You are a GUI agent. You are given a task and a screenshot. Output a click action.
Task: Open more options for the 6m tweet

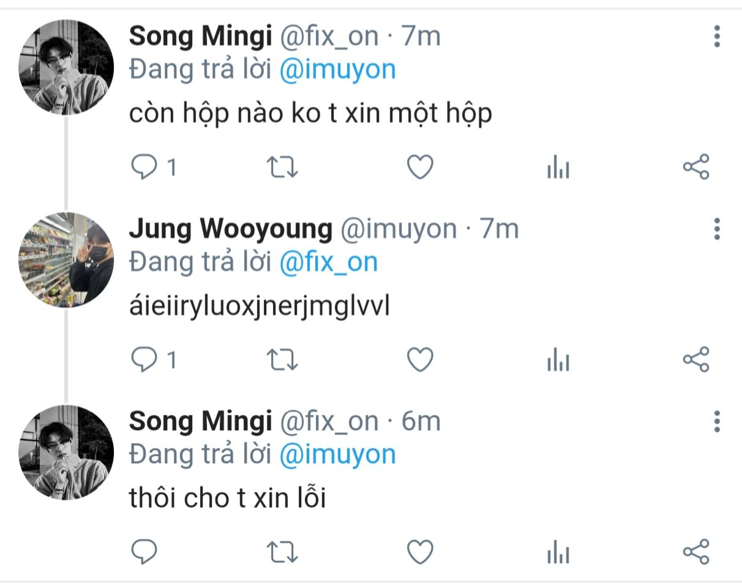717,422
